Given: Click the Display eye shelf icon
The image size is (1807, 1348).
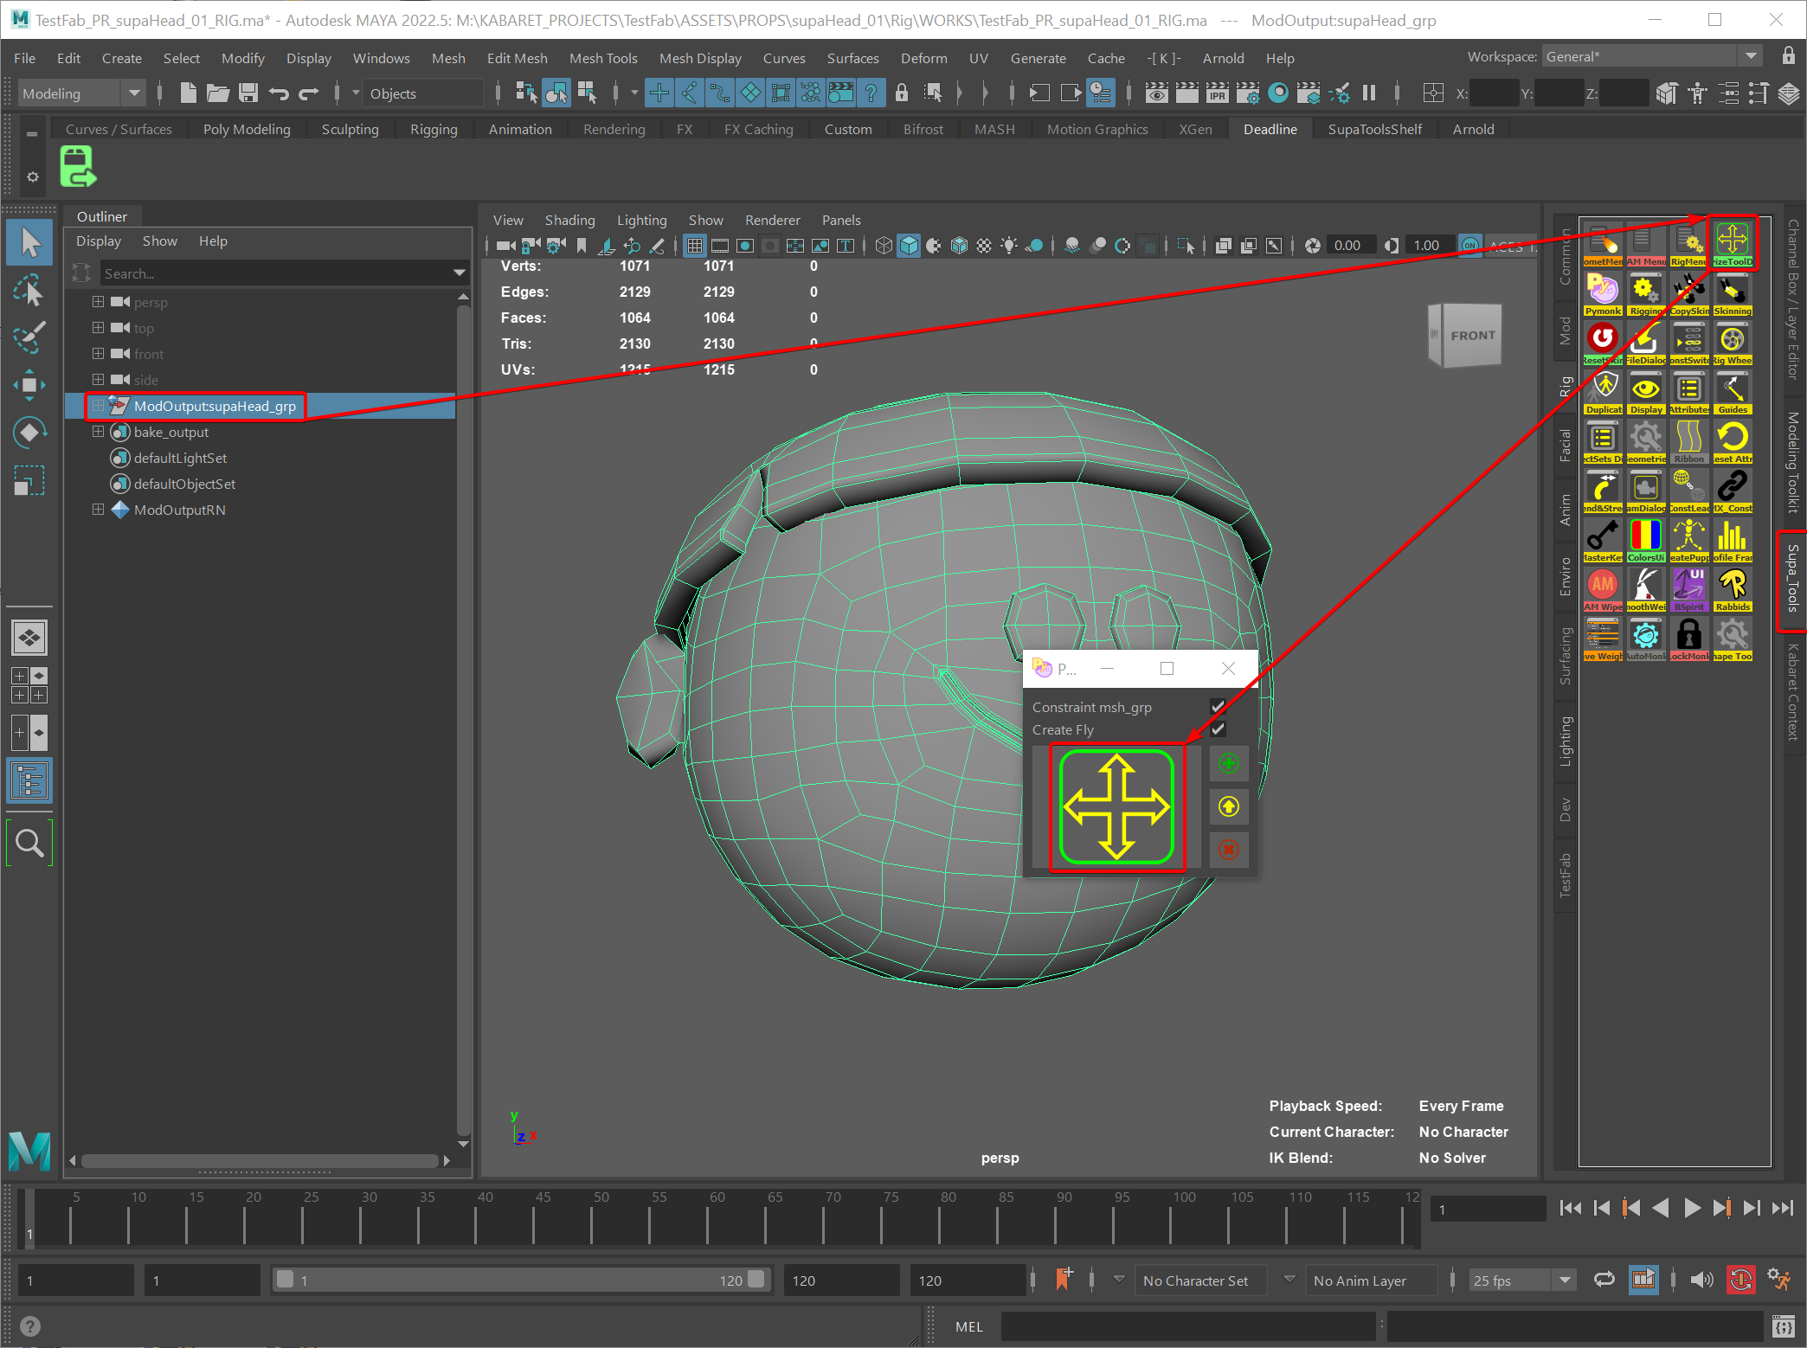Looking at the screenshot, I should 1646,391.
